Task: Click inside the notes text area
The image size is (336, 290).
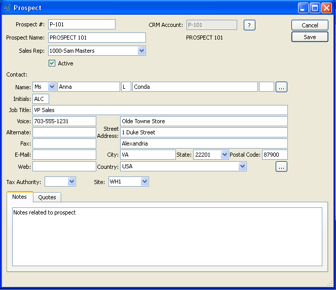Action: pos(167,236)
